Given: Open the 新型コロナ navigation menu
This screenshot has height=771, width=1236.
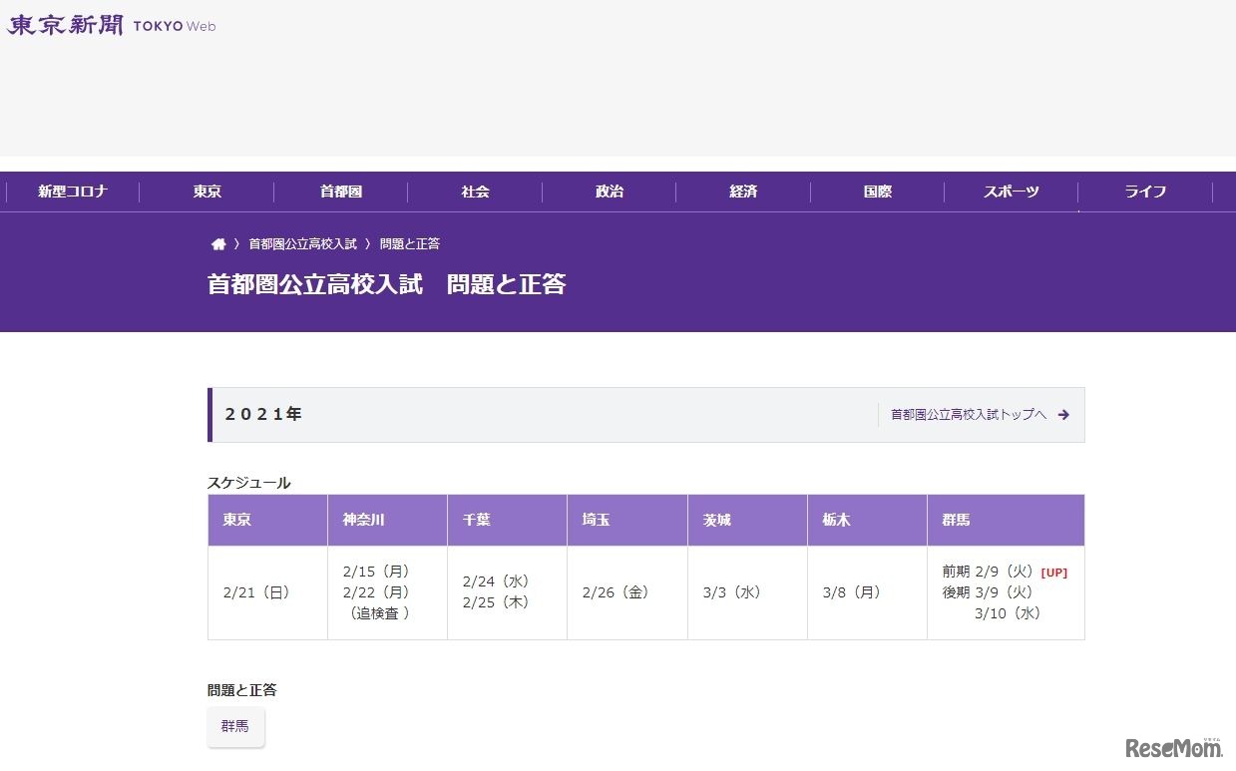Looking at the screenshot, I should (x=71, y=192).
